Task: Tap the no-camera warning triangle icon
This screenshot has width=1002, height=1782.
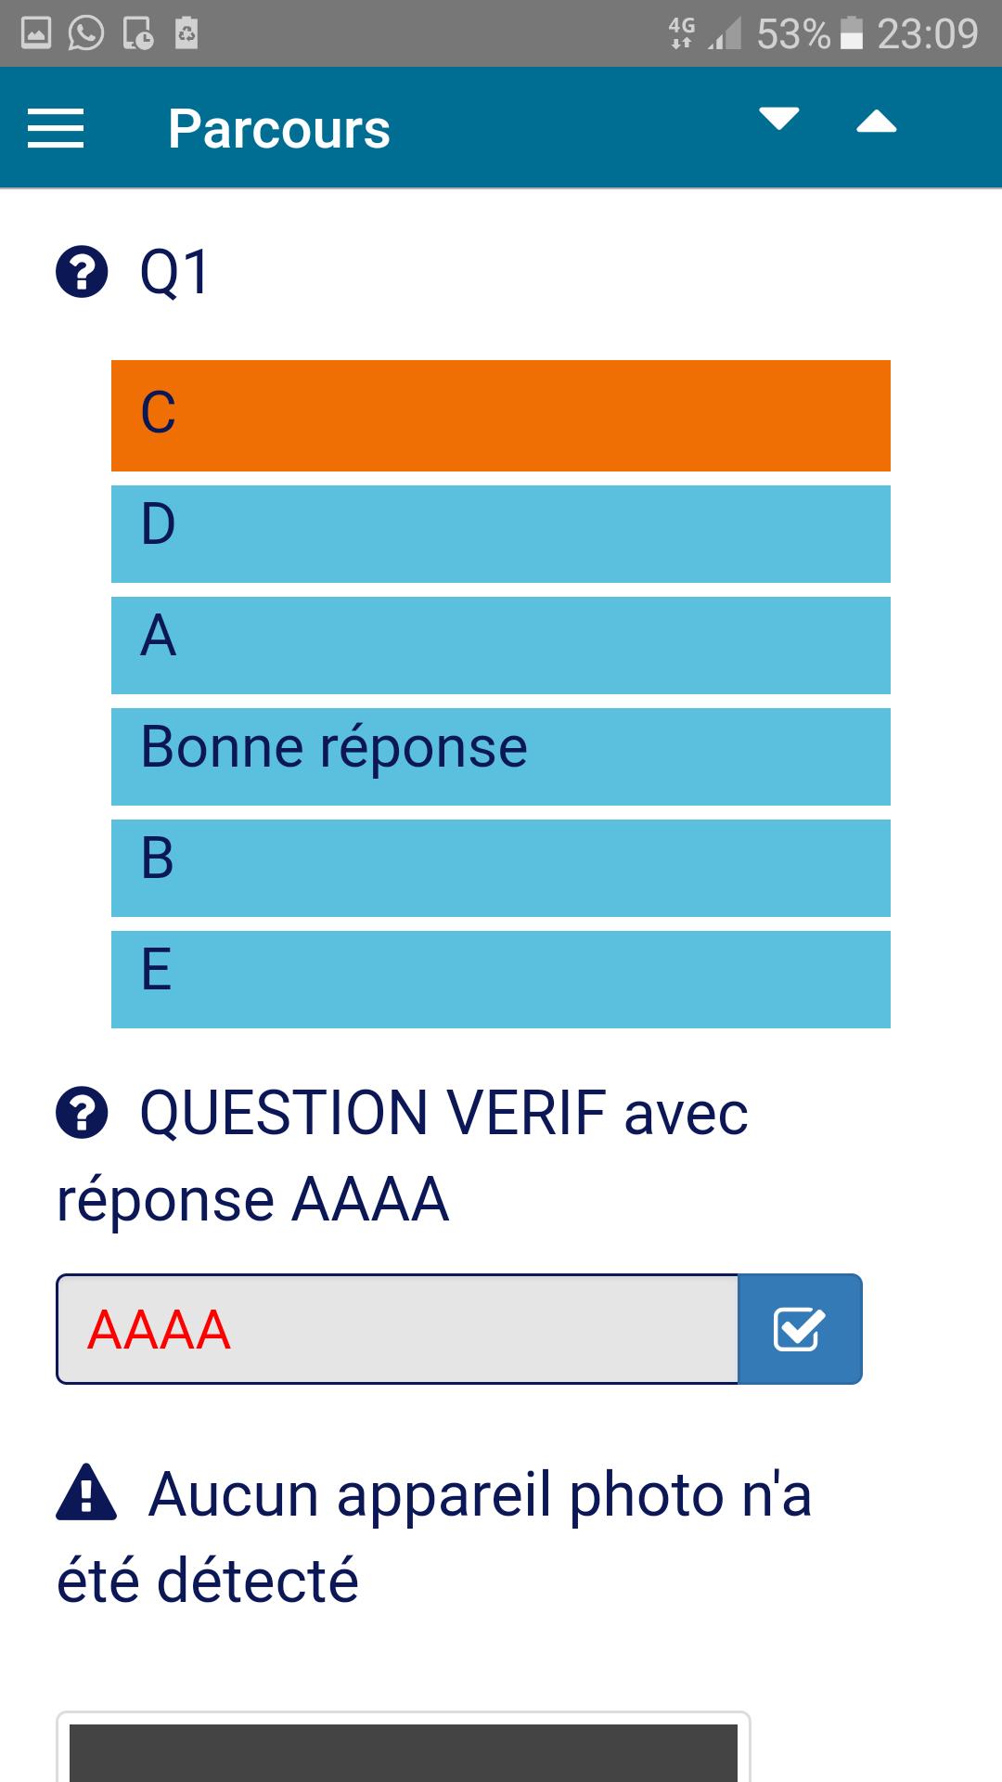Action: 86,1492
